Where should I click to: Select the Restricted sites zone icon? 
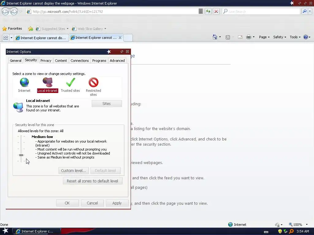coord(93,82)
